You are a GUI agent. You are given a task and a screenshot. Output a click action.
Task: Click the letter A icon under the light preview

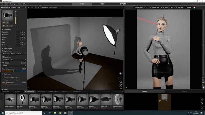pyautogui.click(x=11, y=26)
